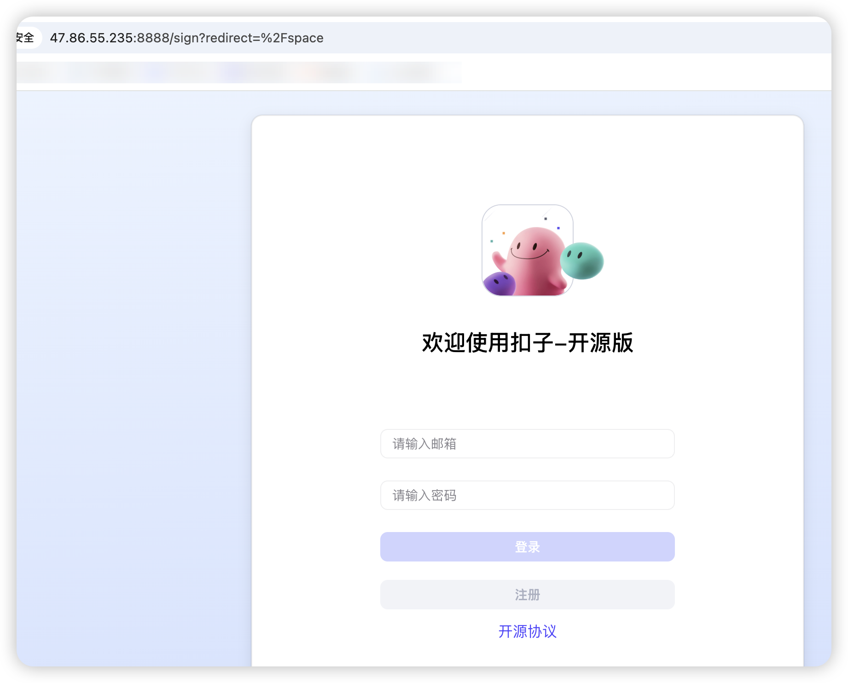Focus the 请输入密码 password input field
Image resolution: width=848 pixels, height=683 pixels.
point(527,495)
